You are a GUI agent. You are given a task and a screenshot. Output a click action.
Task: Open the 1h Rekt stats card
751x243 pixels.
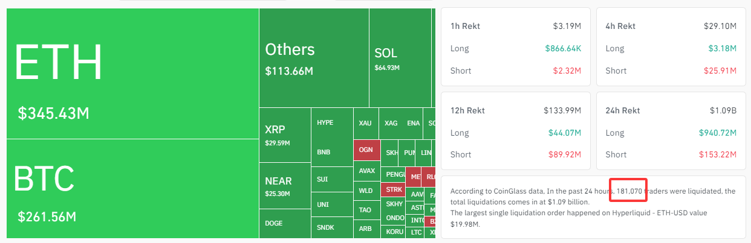tap(516, 48)
